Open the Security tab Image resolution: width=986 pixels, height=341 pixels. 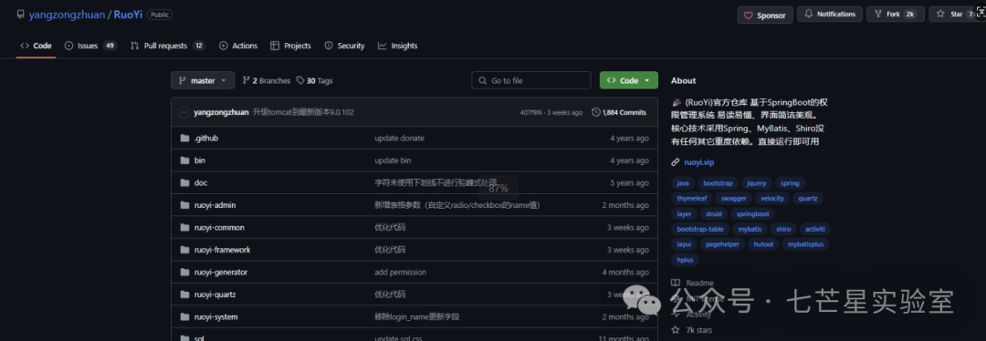344,46
